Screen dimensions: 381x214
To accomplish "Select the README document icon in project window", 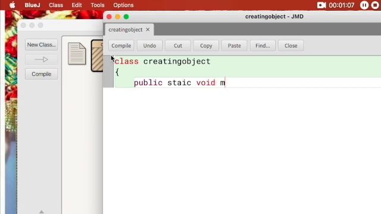I will (x=77, y=53).
